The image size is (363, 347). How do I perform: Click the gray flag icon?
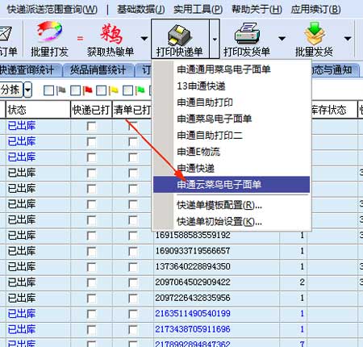pyautogui.click(x=61, y=90)
